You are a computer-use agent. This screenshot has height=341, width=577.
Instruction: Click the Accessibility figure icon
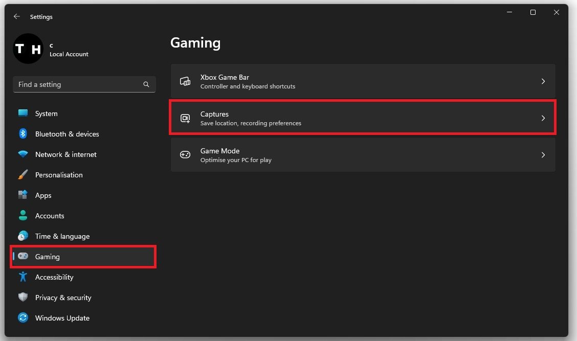pyautogui.click(x=23, y=277)
